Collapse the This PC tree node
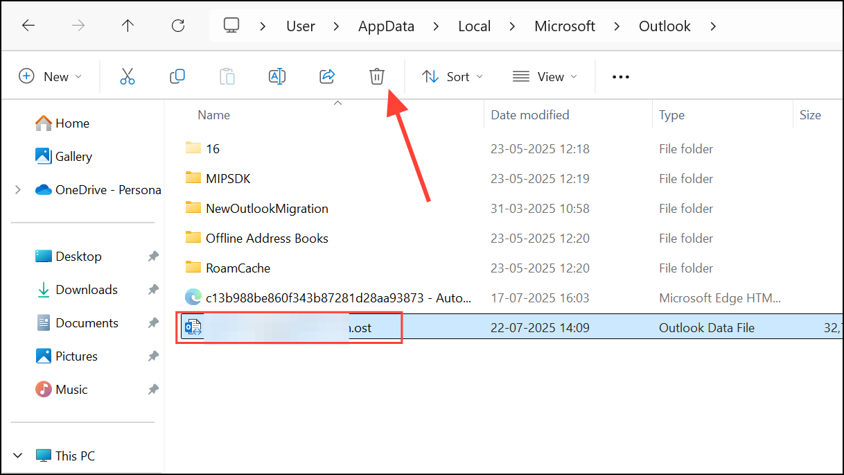 [18, 456]
